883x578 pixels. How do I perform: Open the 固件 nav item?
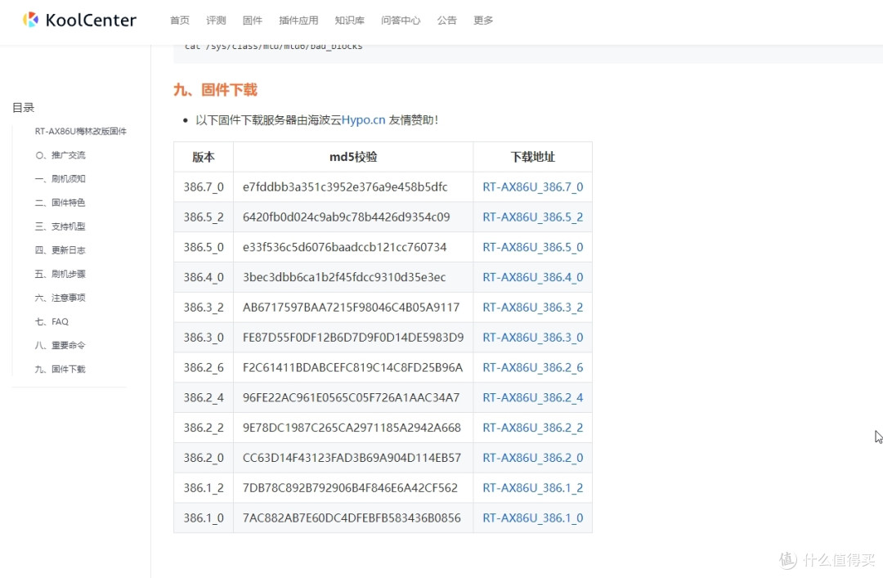[x=253, y=20]
